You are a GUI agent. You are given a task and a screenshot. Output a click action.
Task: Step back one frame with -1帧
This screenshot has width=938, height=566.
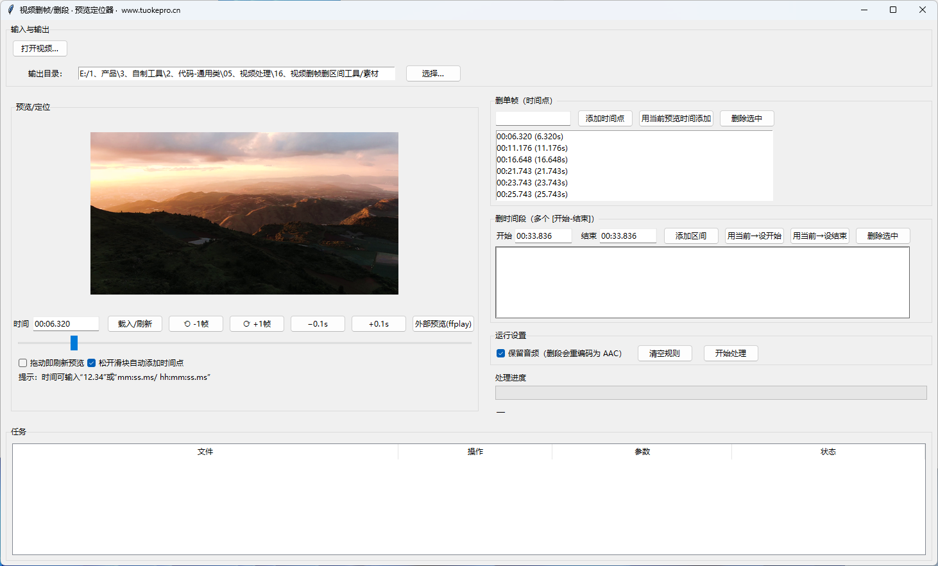(196, 324)
